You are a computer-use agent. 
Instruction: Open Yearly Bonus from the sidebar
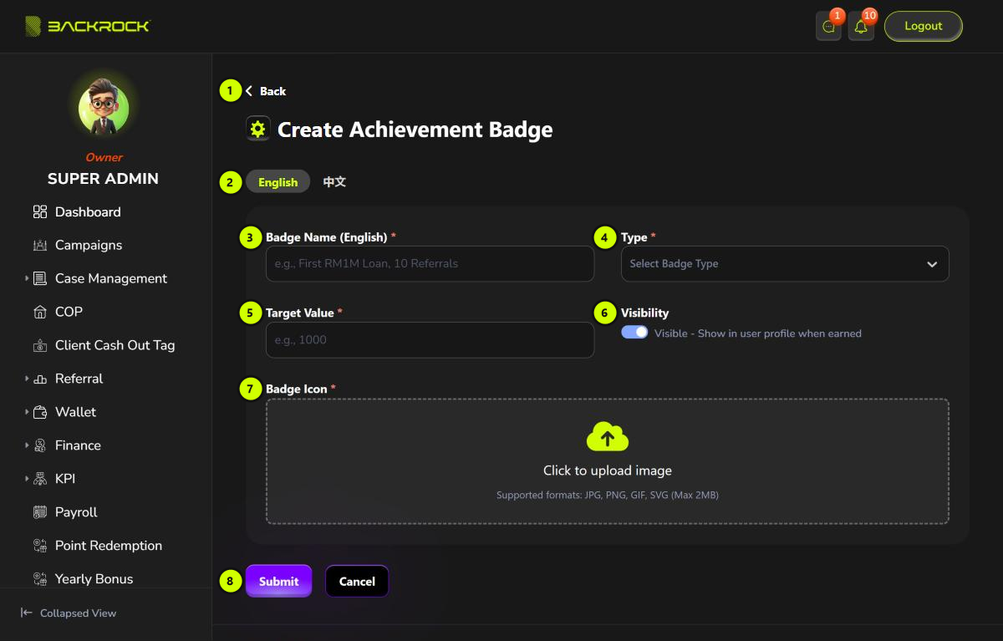point(94,579)
